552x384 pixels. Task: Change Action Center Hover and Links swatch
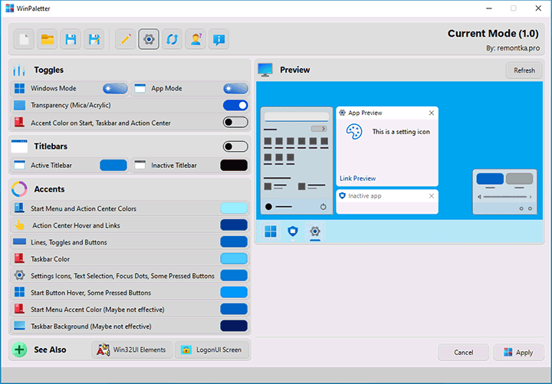click(234, 225)
